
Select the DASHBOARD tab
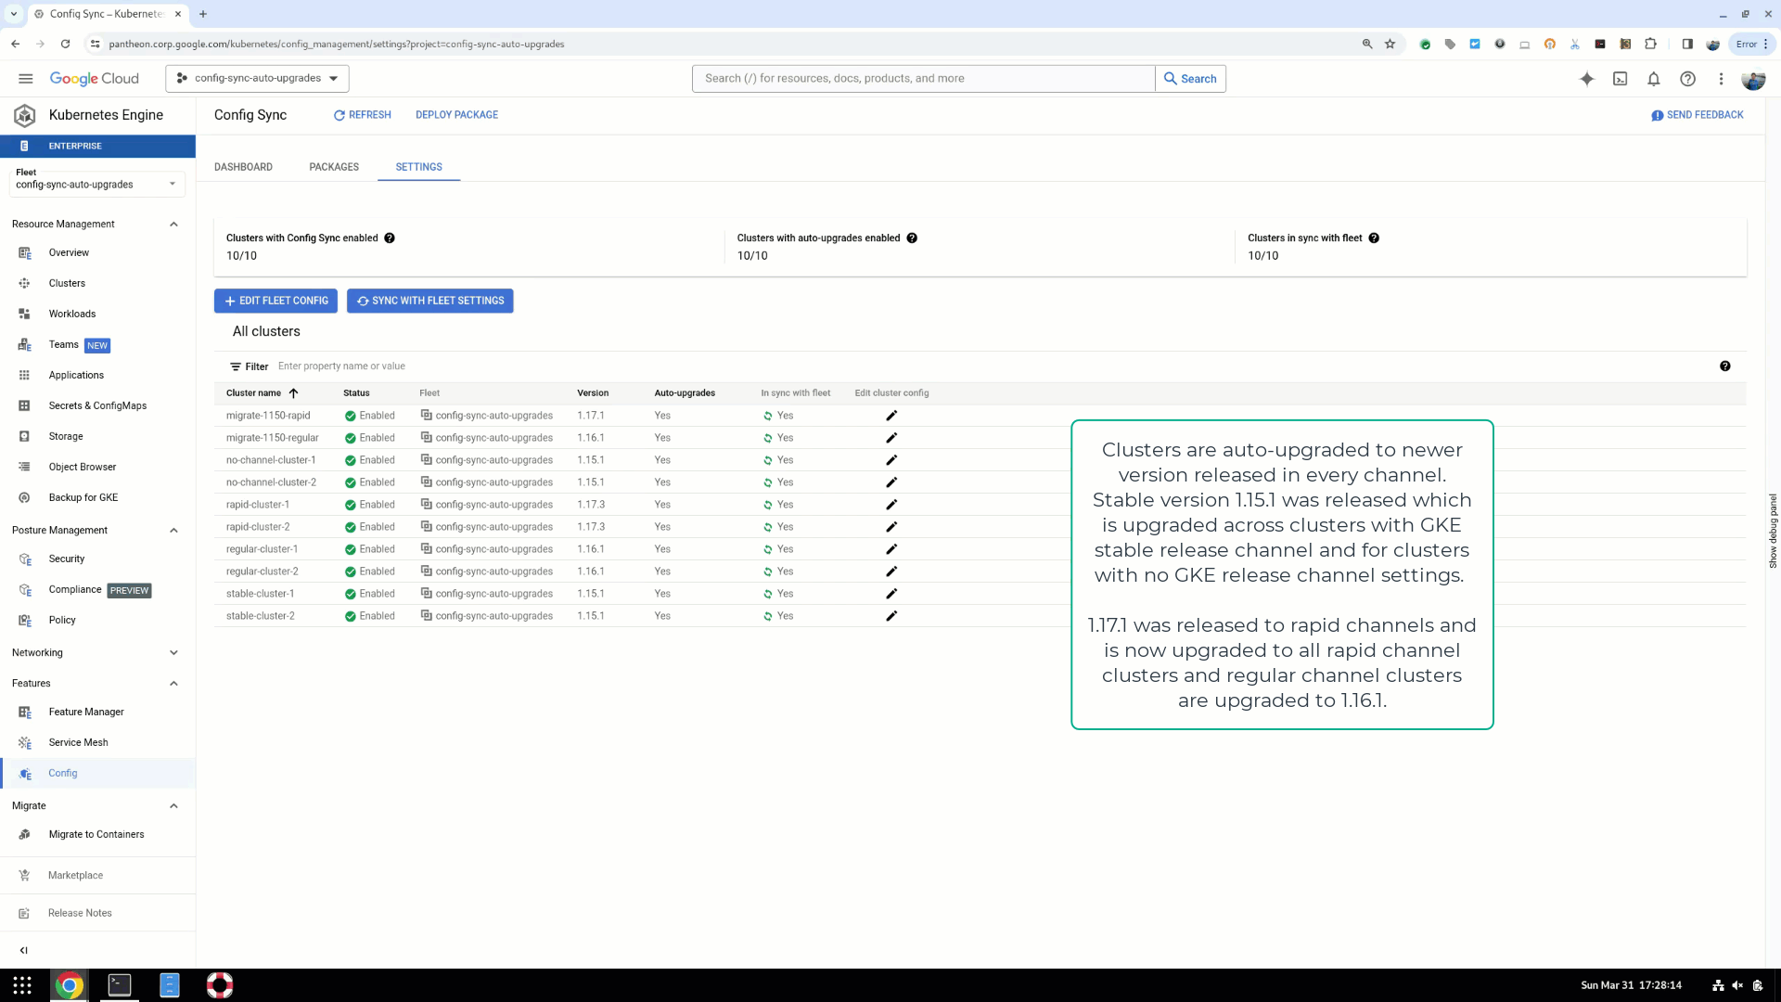[x=243, y=166]
